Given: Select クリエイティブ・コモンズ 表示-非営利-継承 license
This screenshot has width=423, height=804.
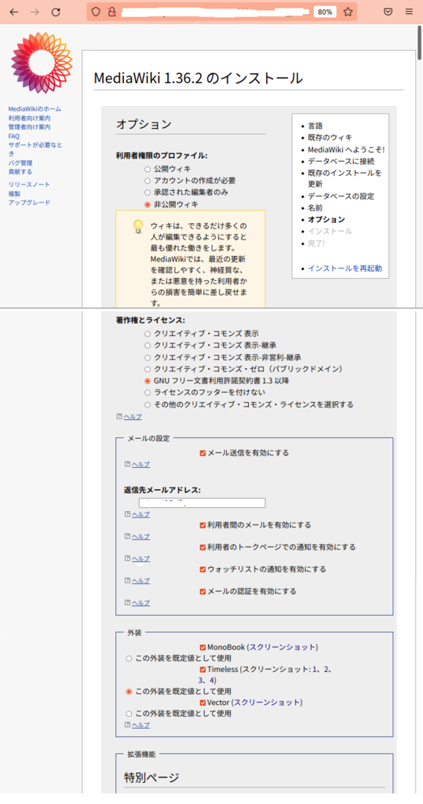Looking at the screenshot, I should coord(148,357).
